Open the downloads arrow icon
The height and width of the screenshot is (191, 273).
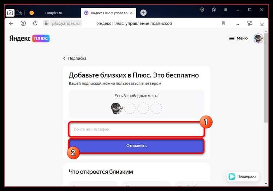[x=262, y=23]
